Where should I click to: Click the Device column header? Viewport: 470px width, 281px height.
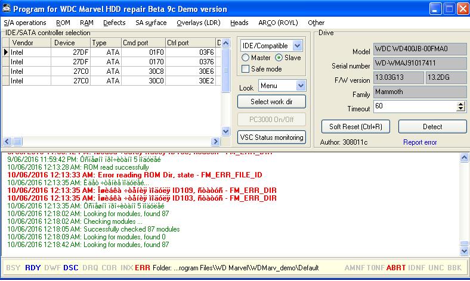tap(70, 43)
